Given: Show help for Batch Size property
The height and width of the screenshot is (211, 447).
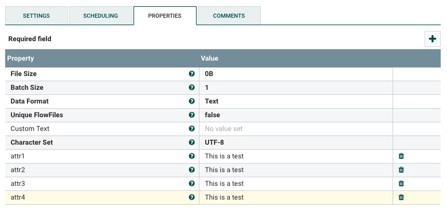Looking at the screenshot, I should click(x=191, y=87).
